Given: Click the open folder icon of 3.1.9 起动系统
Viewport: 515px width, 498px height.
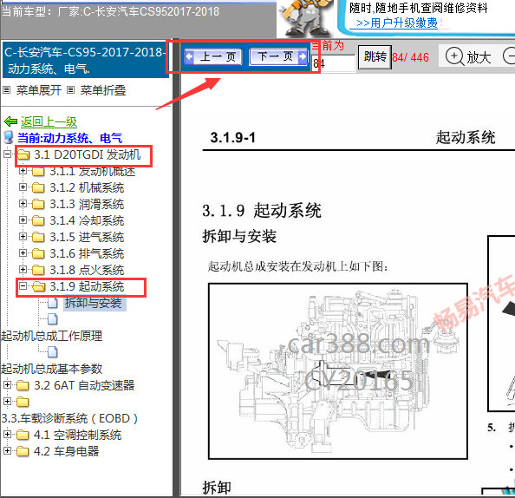Looking at the screenshot, I should coord(39,286).
